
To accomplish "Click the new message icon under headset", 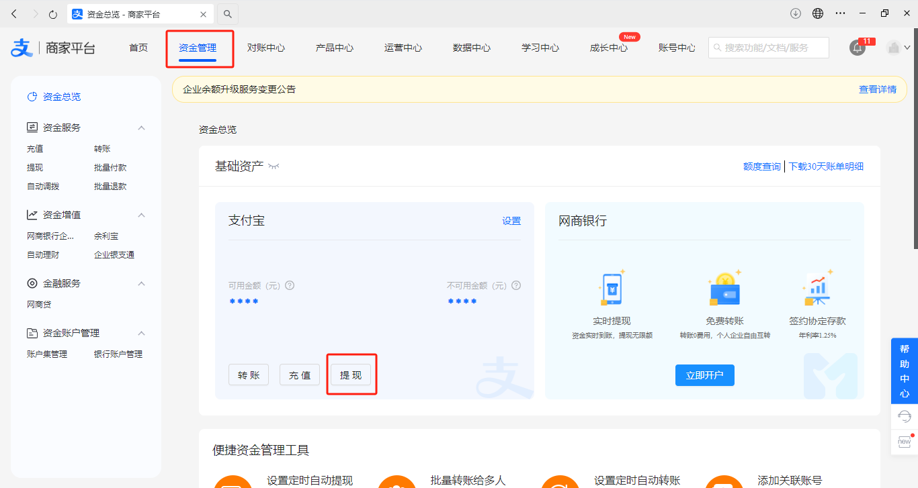I will 905,441.
